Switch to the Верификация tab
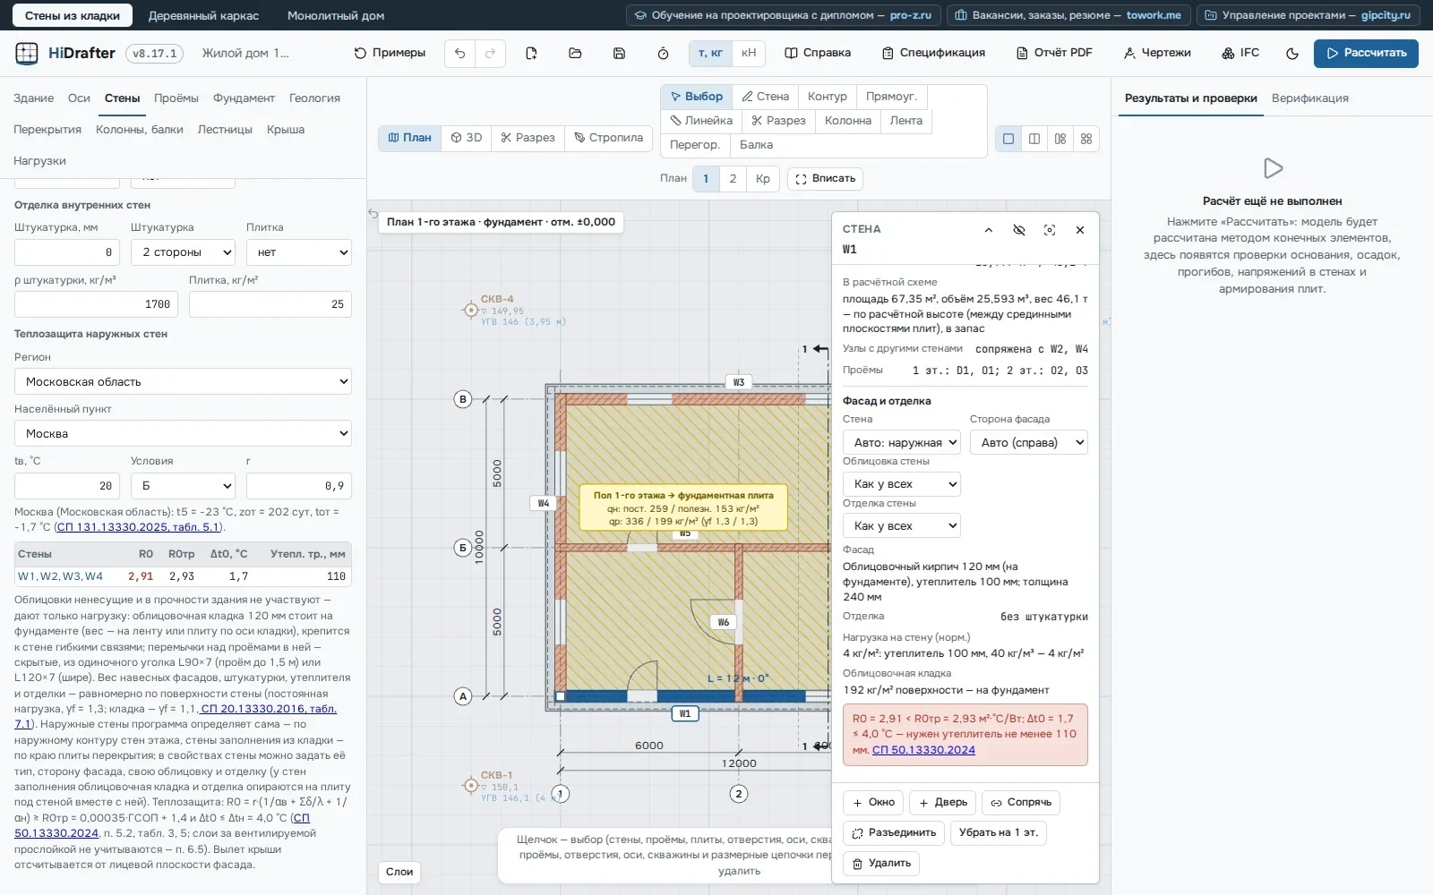 [x=1310, y=98]
